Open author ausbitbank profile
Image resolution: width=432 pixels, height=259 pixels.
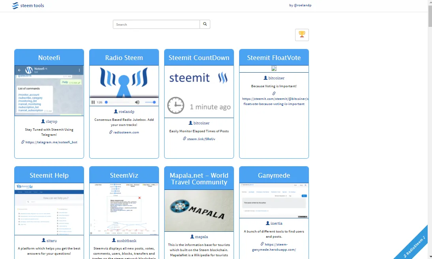pos(127,240)
